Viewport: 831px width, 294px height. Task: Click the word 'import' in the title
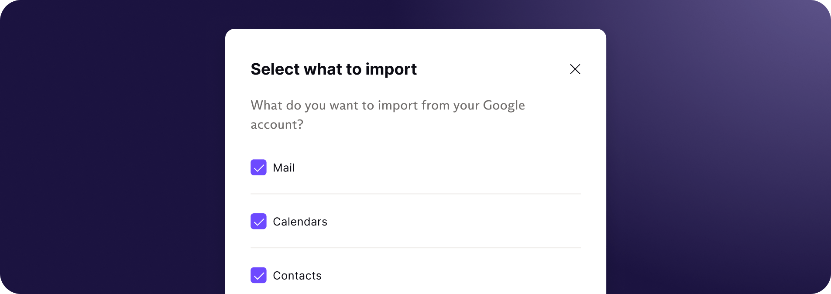(x=391, y=70)
